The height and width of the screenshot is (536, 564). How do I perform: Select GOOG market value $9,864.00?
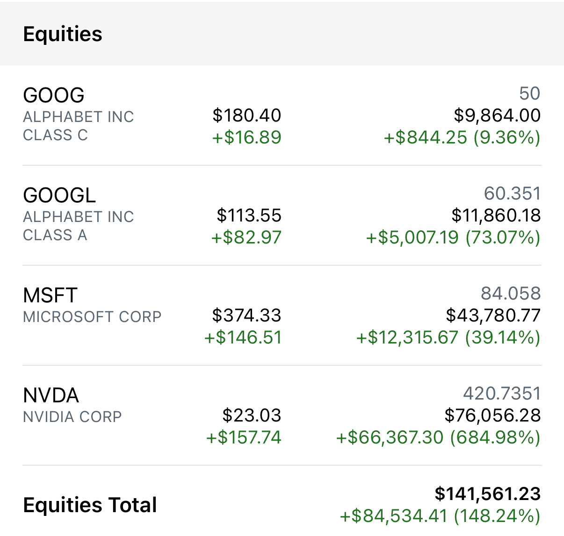(x=497, y=115)
